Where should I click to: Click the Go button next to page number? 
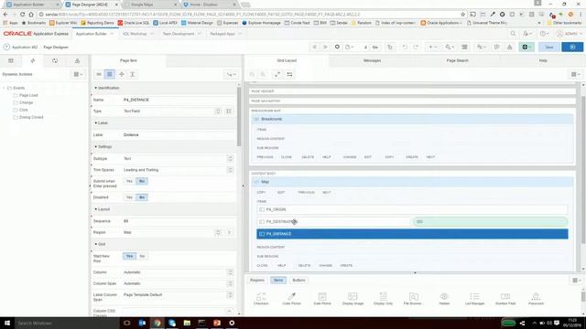pos(375,47)
